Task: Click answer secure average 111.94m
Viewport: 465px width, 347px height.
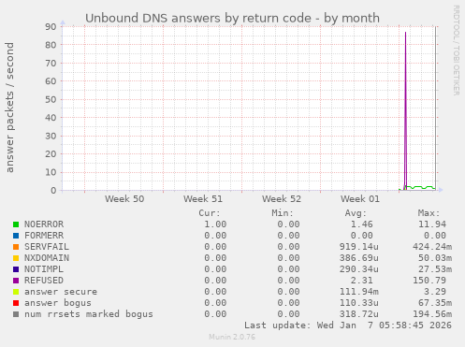Action: (x=359, y=292)
